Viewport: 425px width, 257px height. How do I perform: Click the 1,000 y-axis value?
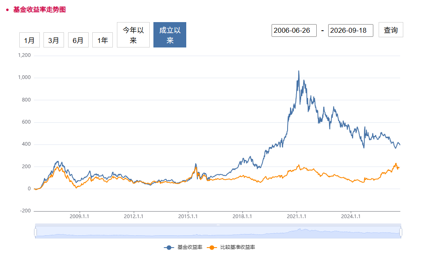click(24, 77)
